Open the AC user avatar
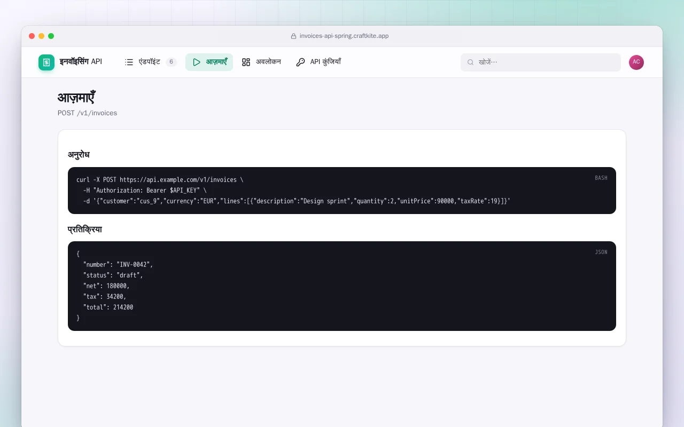684x427 pixels. [636, 62]
